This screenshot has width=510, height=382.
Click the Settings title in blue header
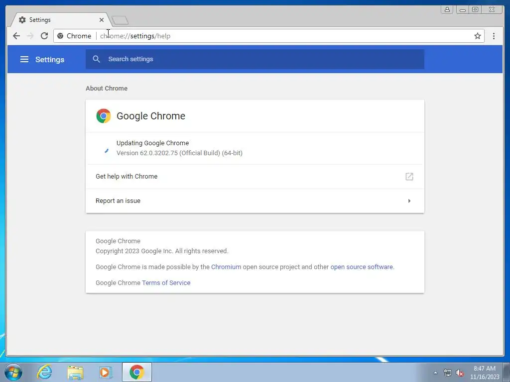50,60
